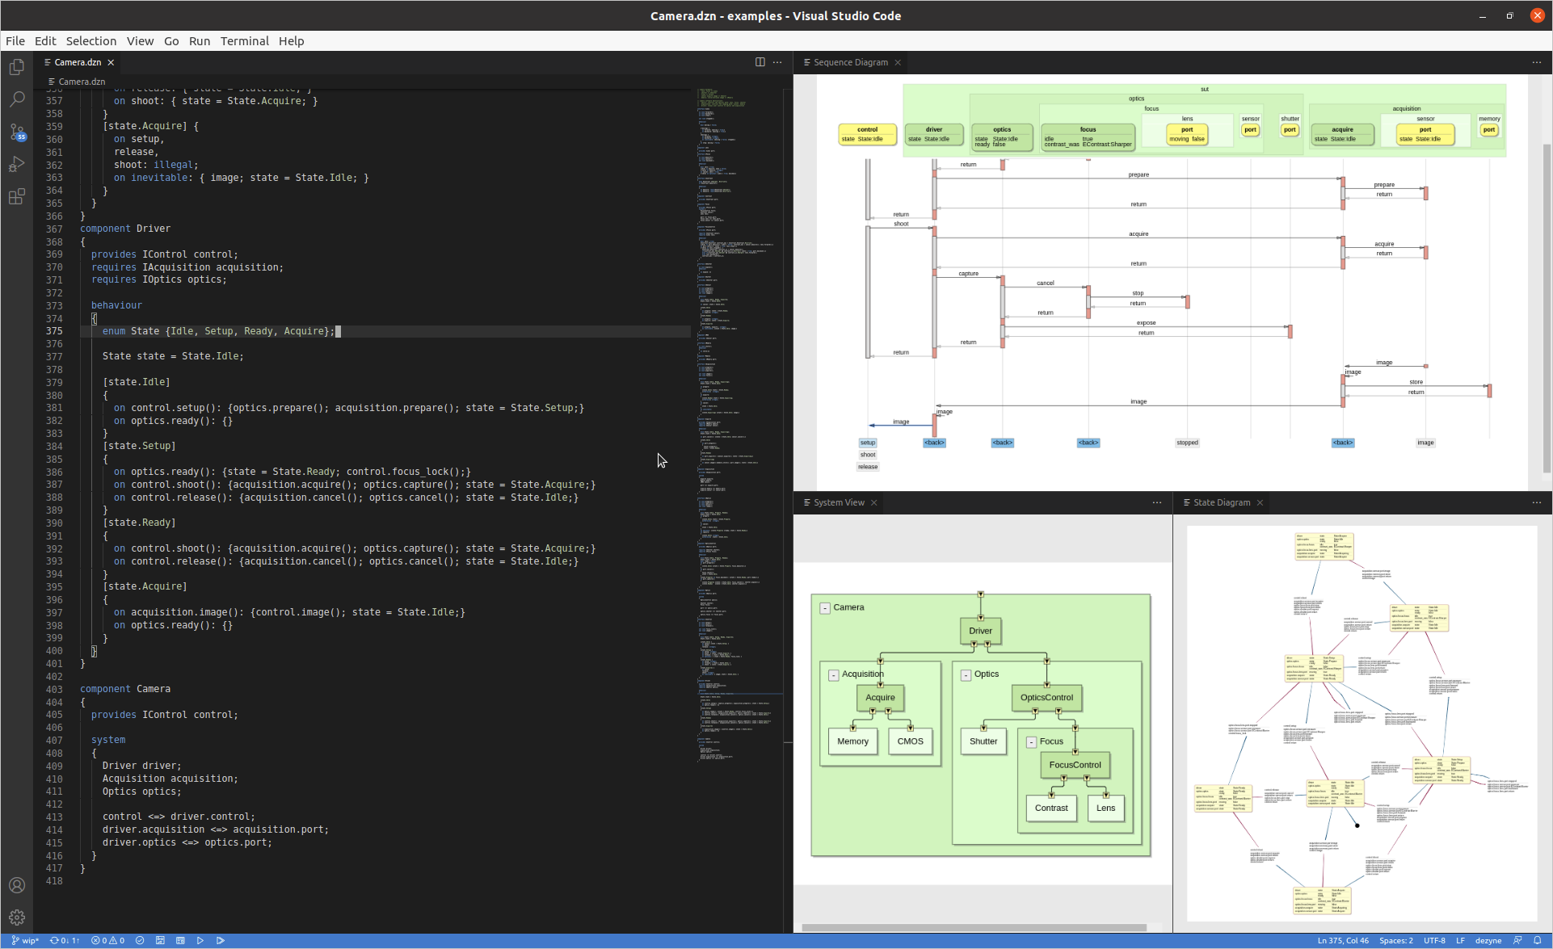Click the run-all double play icon

click(x=221, y=940)
